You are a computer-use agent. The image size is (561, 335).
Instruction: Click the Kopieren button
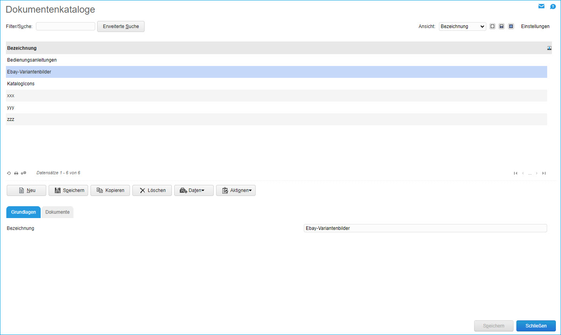pyautogui.click(x=110, y=190)
